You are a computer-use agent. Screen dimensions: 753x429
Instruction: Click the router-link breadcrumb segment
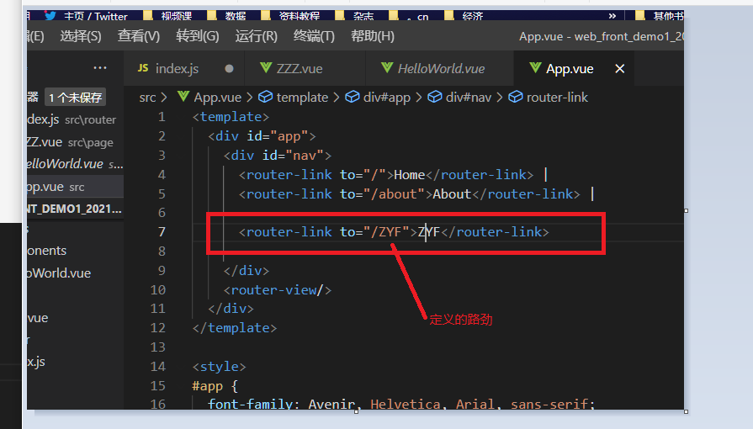point(557,98)
